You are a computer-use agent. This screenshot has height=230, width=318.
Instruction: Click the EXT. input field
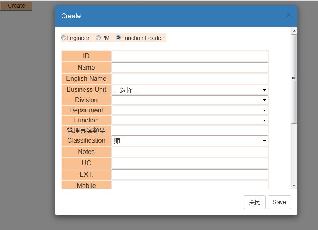(x=190, y=175)
